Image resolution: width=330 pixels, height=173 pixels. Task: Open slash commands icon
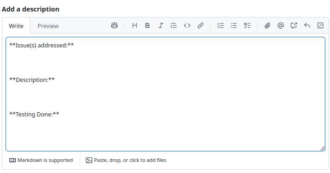coord(320,26)
